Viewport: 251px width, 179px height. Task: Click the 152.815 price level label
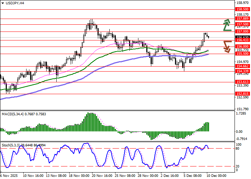[243, 94]
